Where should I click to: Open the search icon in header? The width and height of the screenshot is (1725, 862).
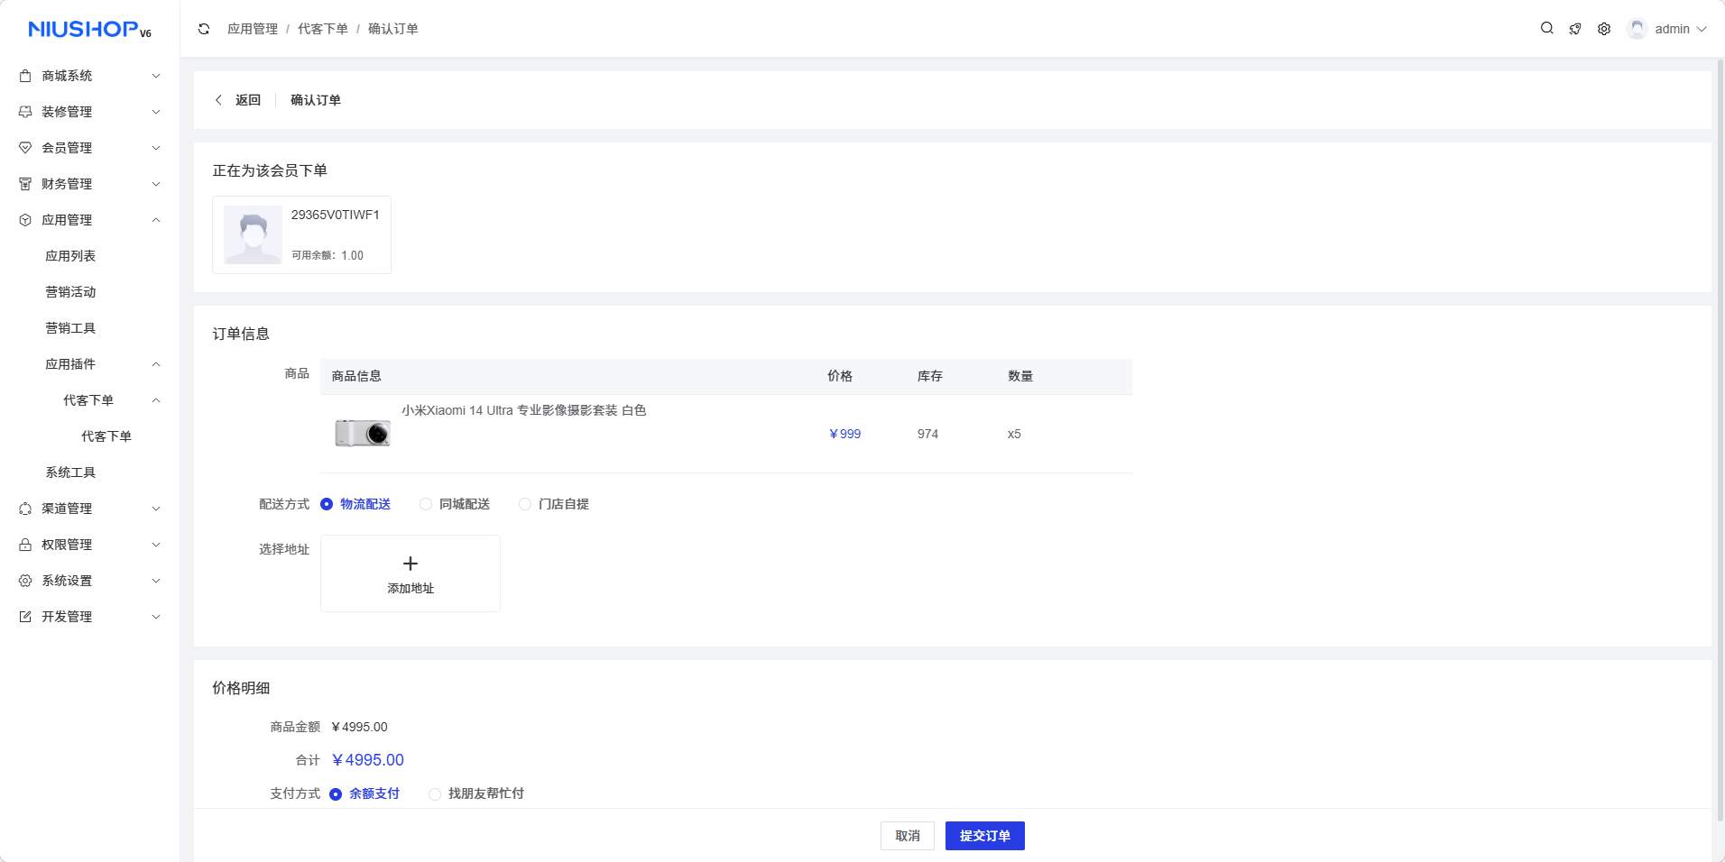point(1546,29)
